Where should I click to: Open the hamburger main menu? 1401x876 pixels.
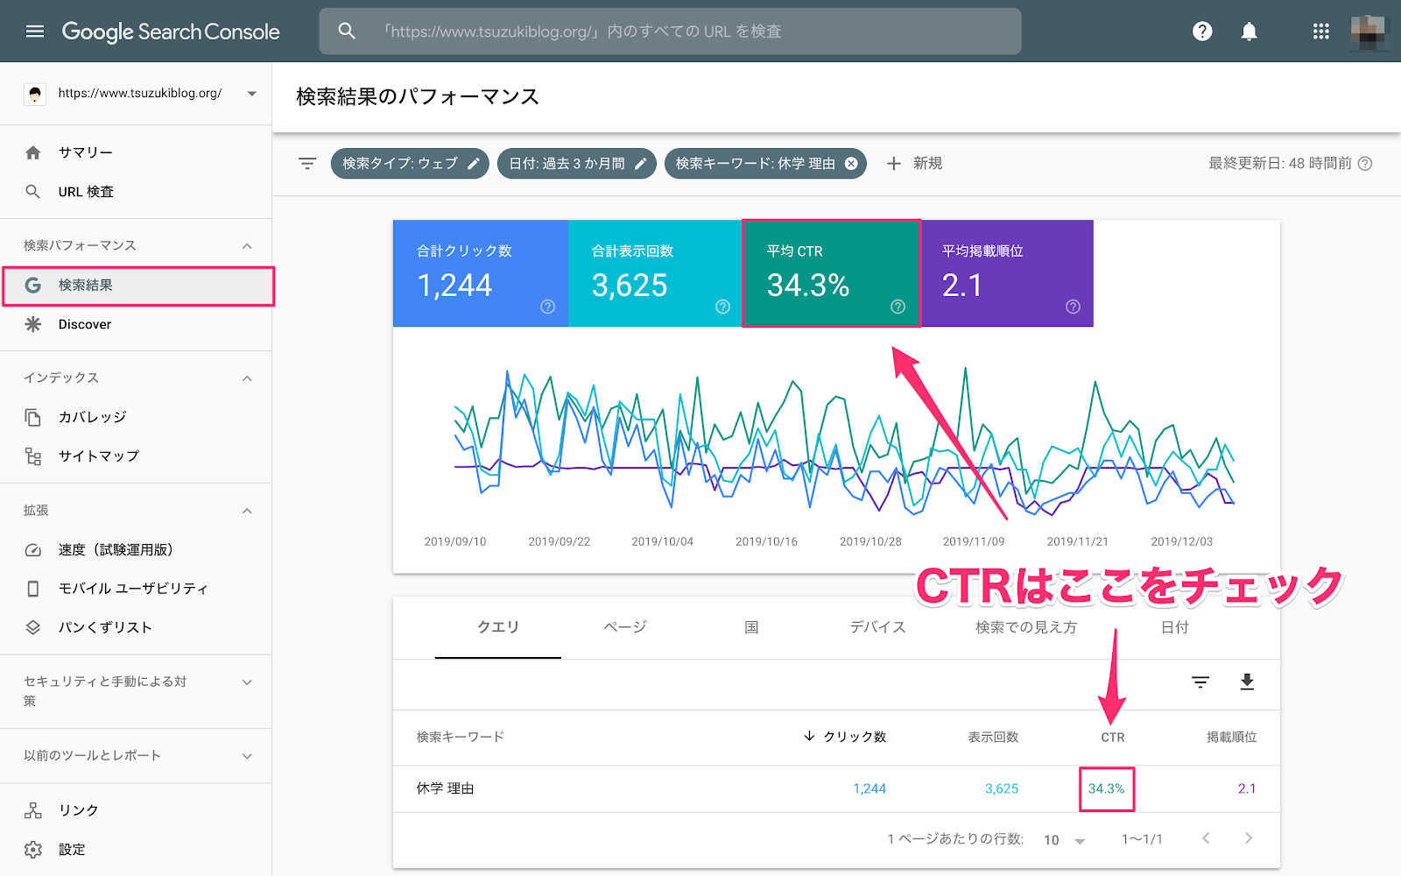(35, 32)
